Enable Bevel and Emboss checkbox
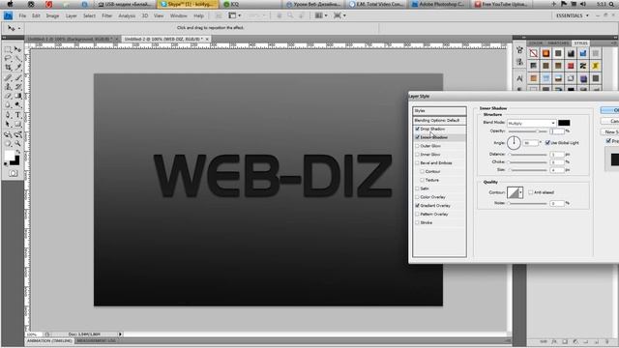This screenshot has height=348, width=619. [417, 163]
